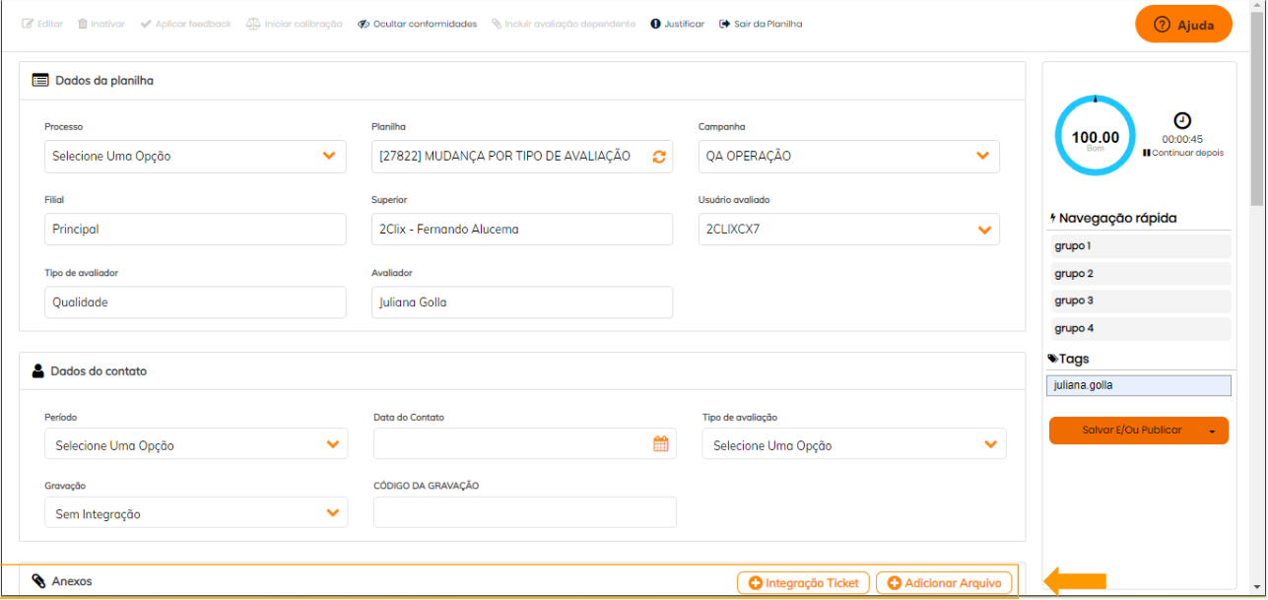Screen dimensions: 1268x600
Task: Navigate to grupo 3 section
Action: pyautogui.click(x=1139, y=300)
